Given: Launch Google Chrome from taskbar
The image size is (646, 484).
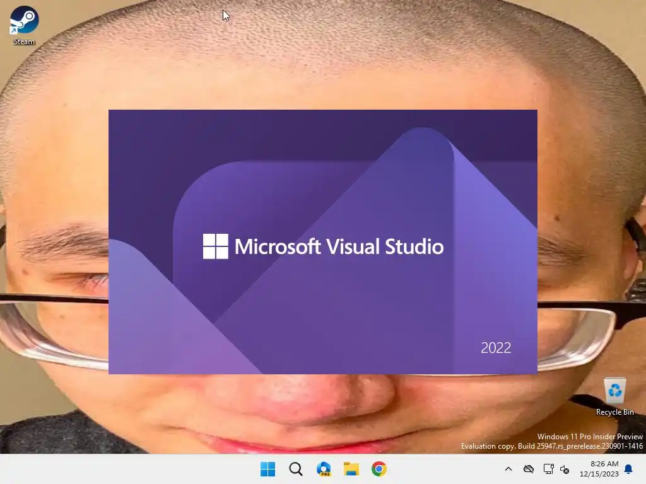Looking at the screenshot, I should [x=379, y=469].
